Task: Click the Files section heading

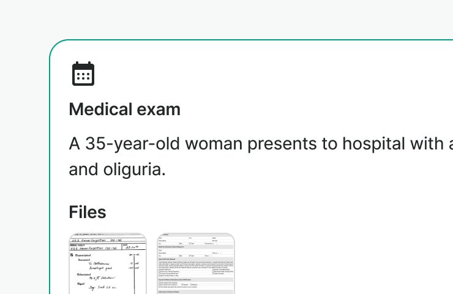Action: click(x=88, y=212)
